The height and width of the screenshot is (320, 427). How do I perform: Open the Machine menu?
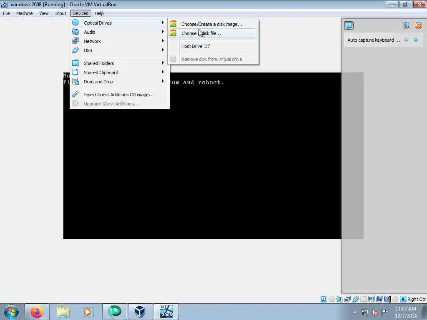[24, 13]
